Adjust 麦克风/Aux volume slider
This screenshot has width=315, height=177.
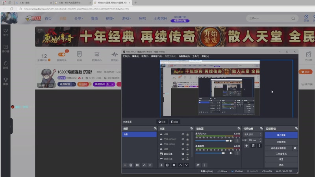tap(212, 141)
